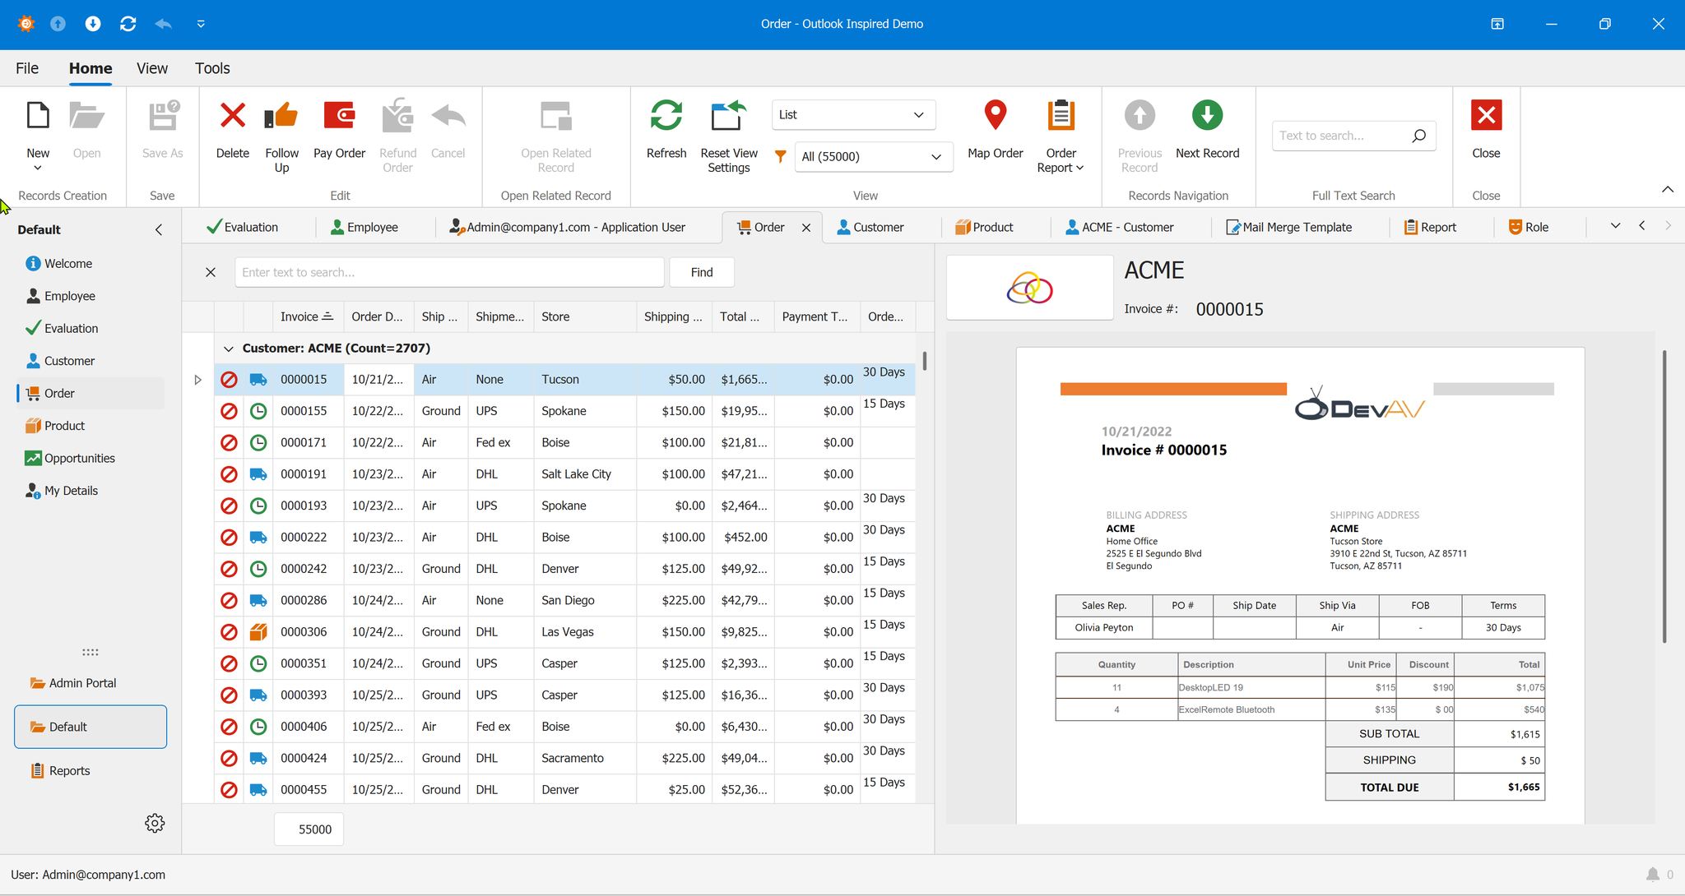Switch to the Tools ribbon tab

point(212,68)
